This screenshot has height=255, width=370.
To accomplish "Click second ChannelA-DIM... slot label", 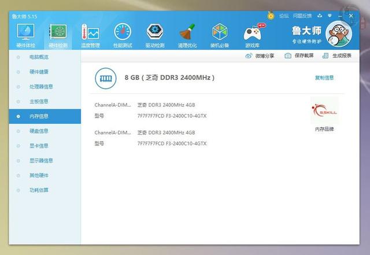I will (113, 132).
